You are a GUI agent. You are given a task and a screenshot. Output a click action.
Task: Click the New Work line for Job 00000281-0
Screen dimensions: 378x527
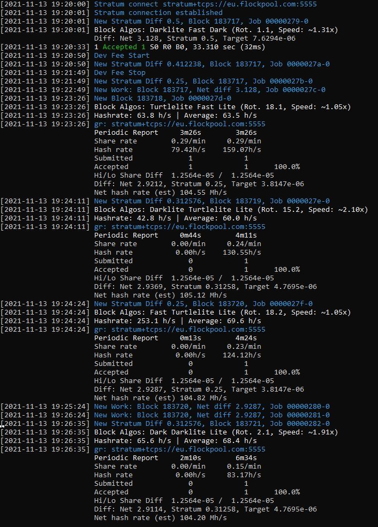tap(211, 415)
